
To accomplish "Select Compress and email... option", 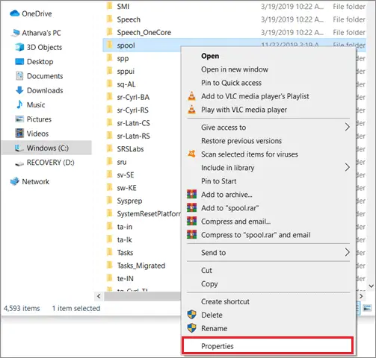I will click(235, 222).
